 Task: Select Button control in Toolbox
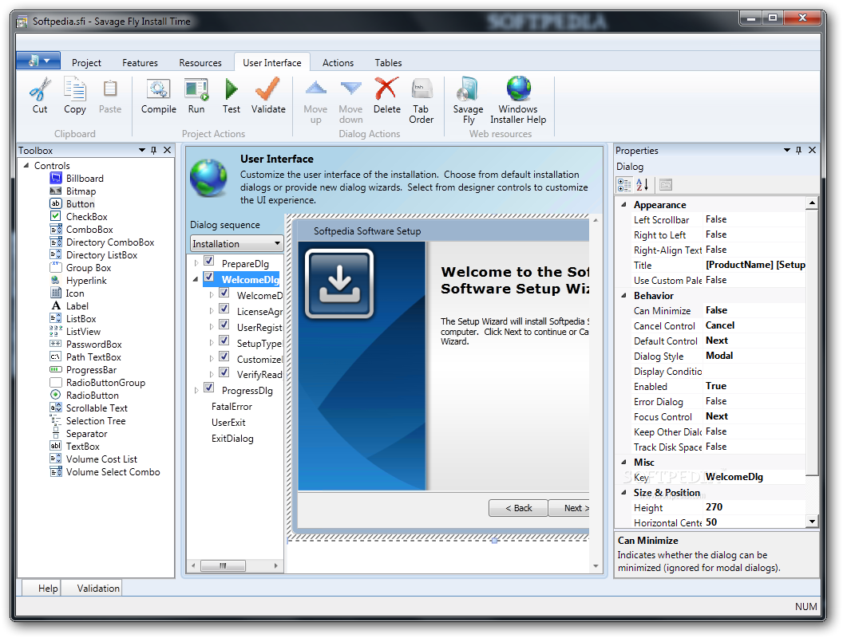click(80, 204)
